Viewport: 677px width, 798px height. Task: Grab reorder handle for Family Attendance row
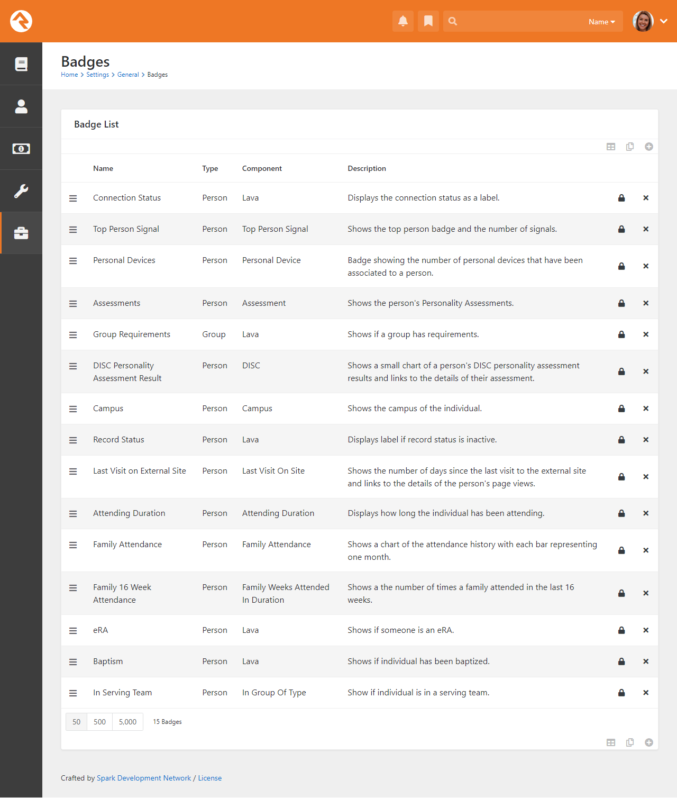click(73, 545)
